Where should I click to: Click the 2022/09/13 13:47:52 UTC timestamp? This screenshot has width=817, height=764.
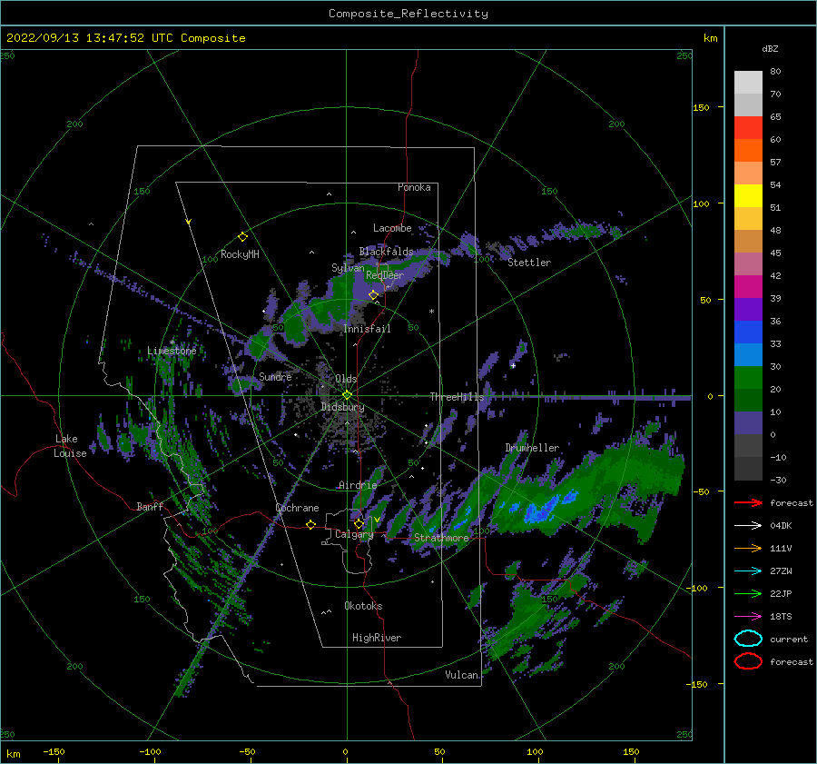pyautogui.click(x=125, y=38)
